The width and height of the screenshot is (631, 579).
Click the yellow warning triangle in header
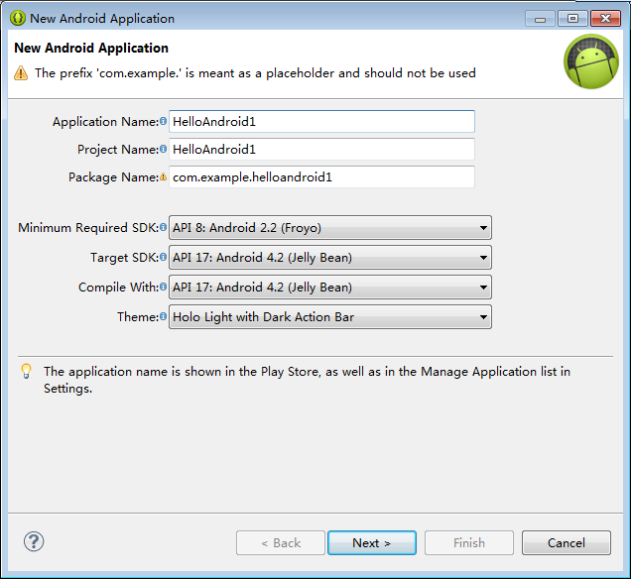(21, 73)
